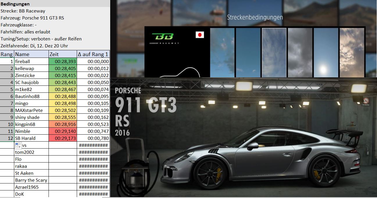Select the sunset clouds sky thumbnail
This screenshot has width=377, height=198.
click(x=352, y=52)
